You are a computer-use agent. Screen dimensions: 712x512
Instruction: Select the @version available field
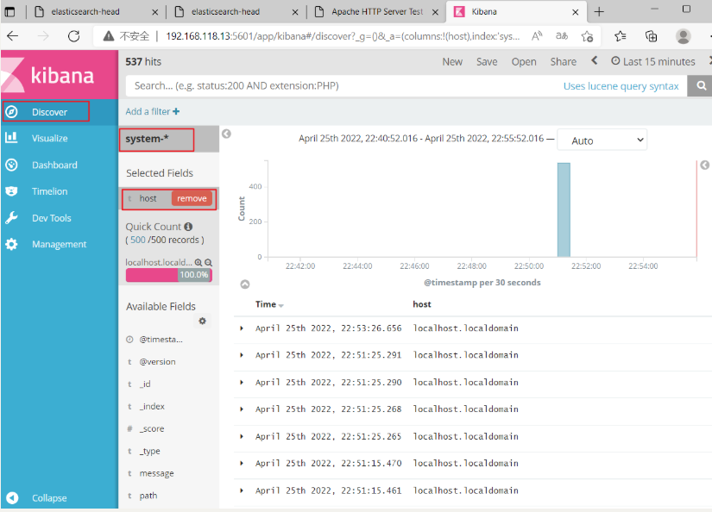pos(157,361)
